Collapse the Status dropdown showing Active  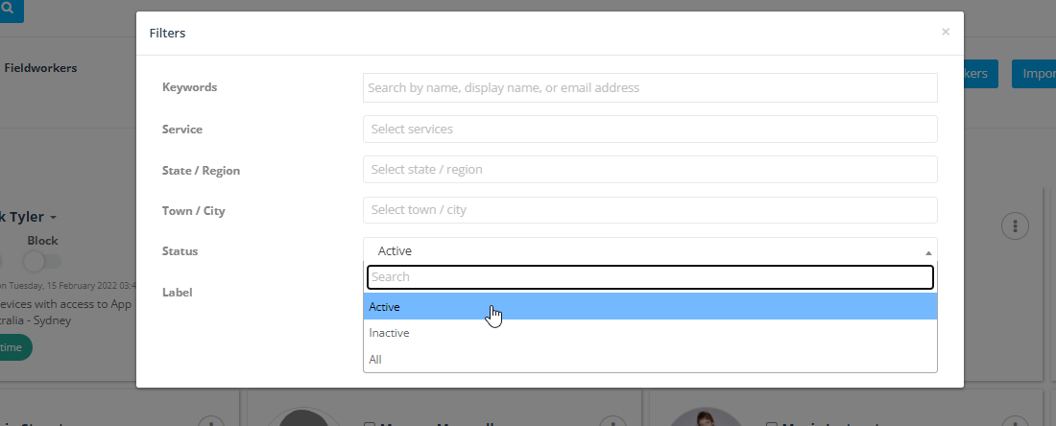pos(650,250)
